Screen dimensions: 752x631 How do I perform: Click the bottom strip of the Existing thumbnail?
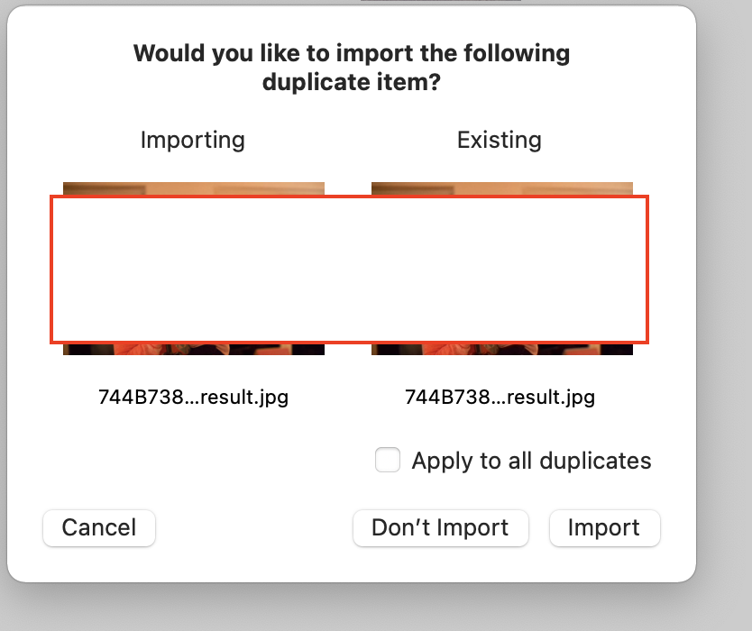point(502,349)
